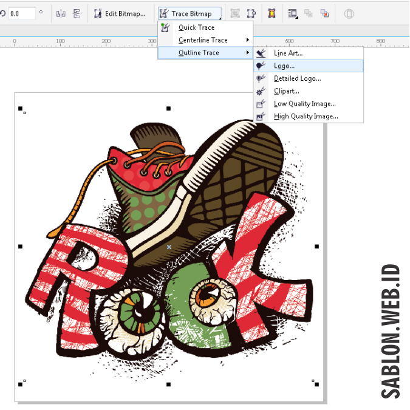Open the Trace Bitmap dropdown
Image resolution: width=410 pixels, height=410 pixels.
coord(190,13)
